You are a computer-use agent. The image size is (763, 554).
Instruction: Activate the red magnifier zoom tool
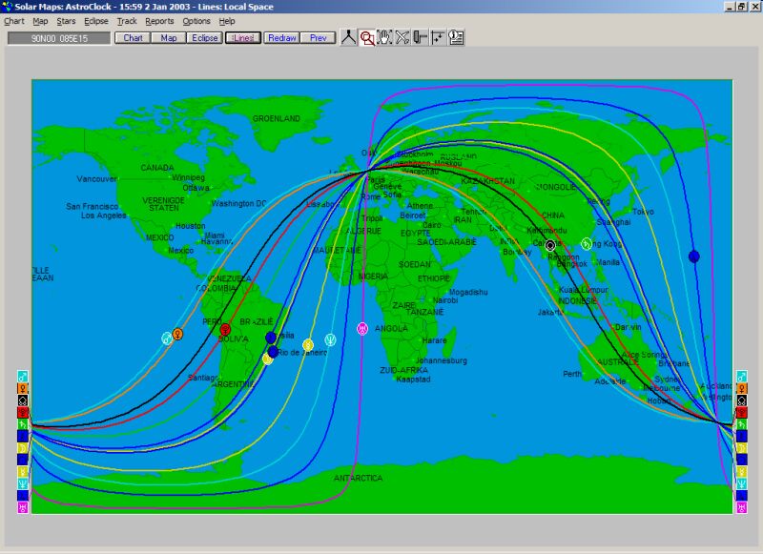pos(367,38)
